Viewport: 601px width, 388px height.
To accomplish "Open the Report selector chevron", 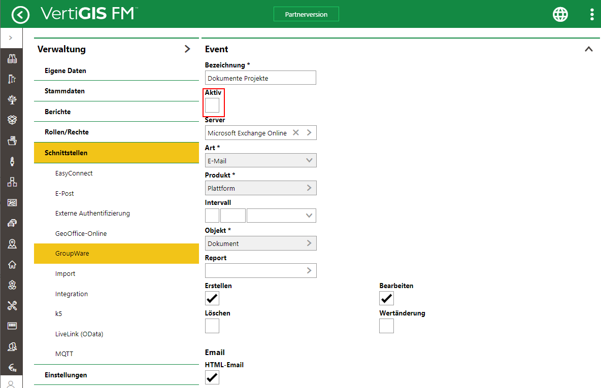I will tap(309, 270).
